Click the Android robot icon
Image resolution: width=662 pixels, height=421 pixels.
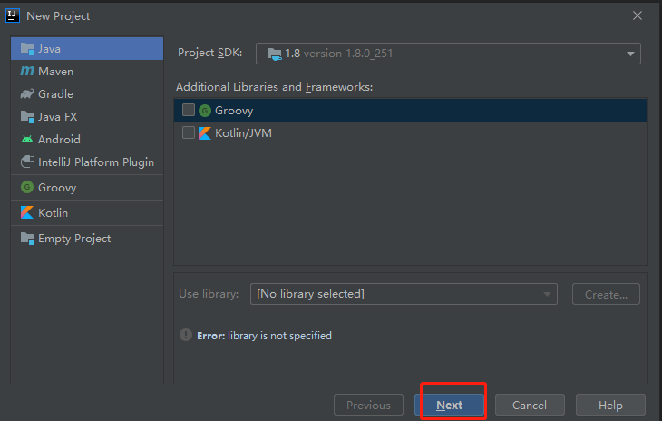(27, 139)
